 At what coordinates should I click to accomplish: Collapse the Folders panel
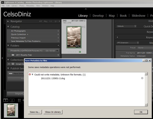(x=8, y=45)
